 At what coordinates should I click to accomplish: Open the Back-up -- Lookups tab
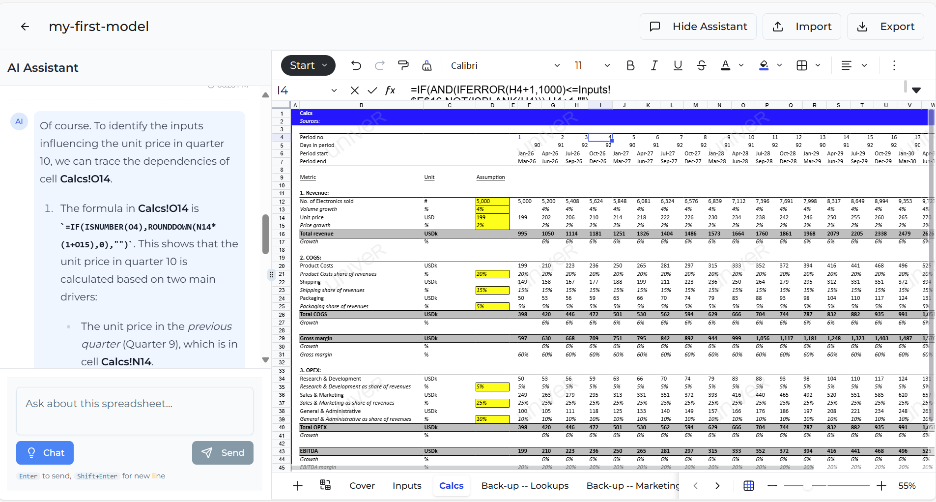pyautogui.click(x=525, y=486)
